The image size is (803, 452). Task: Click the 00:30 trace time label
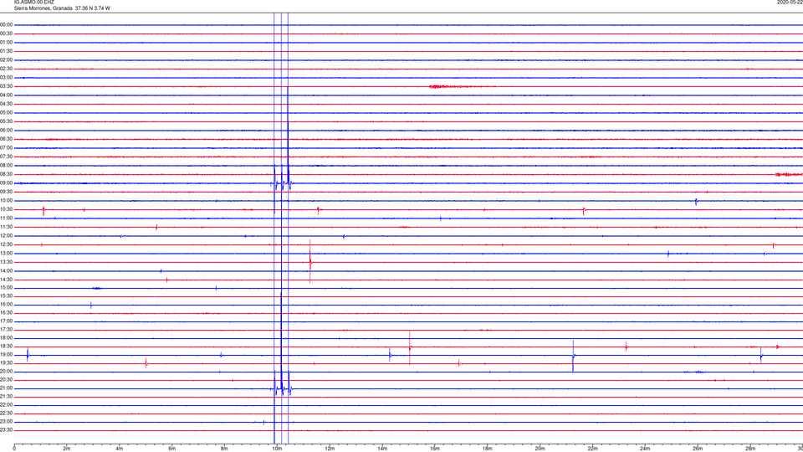click(6, 33)
